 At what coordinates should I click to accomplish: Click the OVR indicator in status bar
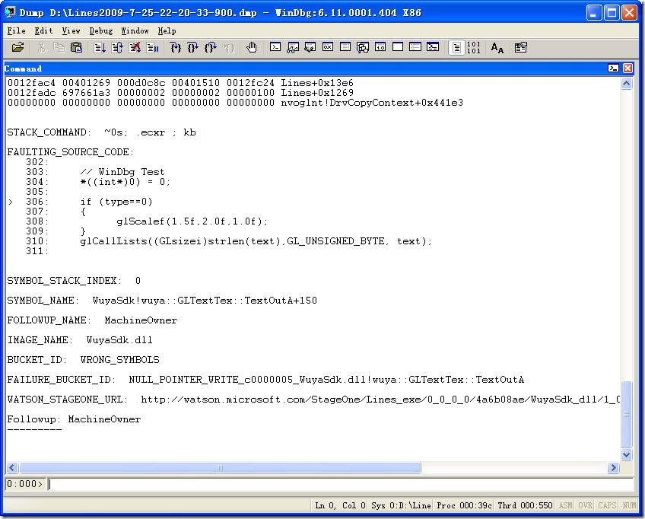pos(586,505)
